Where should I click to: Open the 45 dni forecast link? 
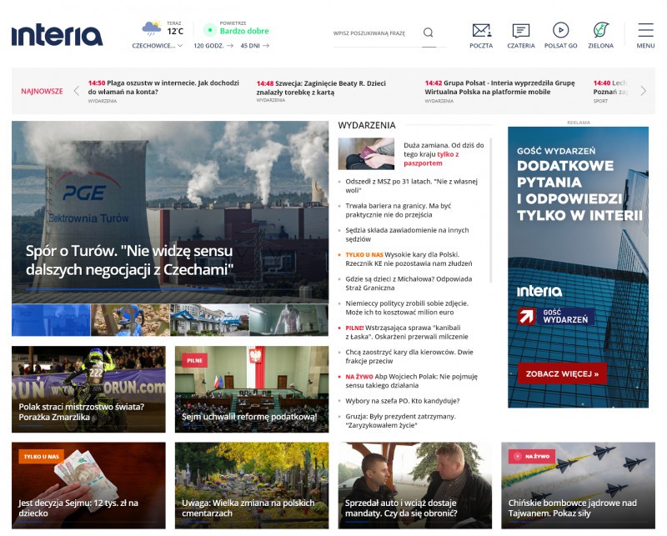click(254, 46)
